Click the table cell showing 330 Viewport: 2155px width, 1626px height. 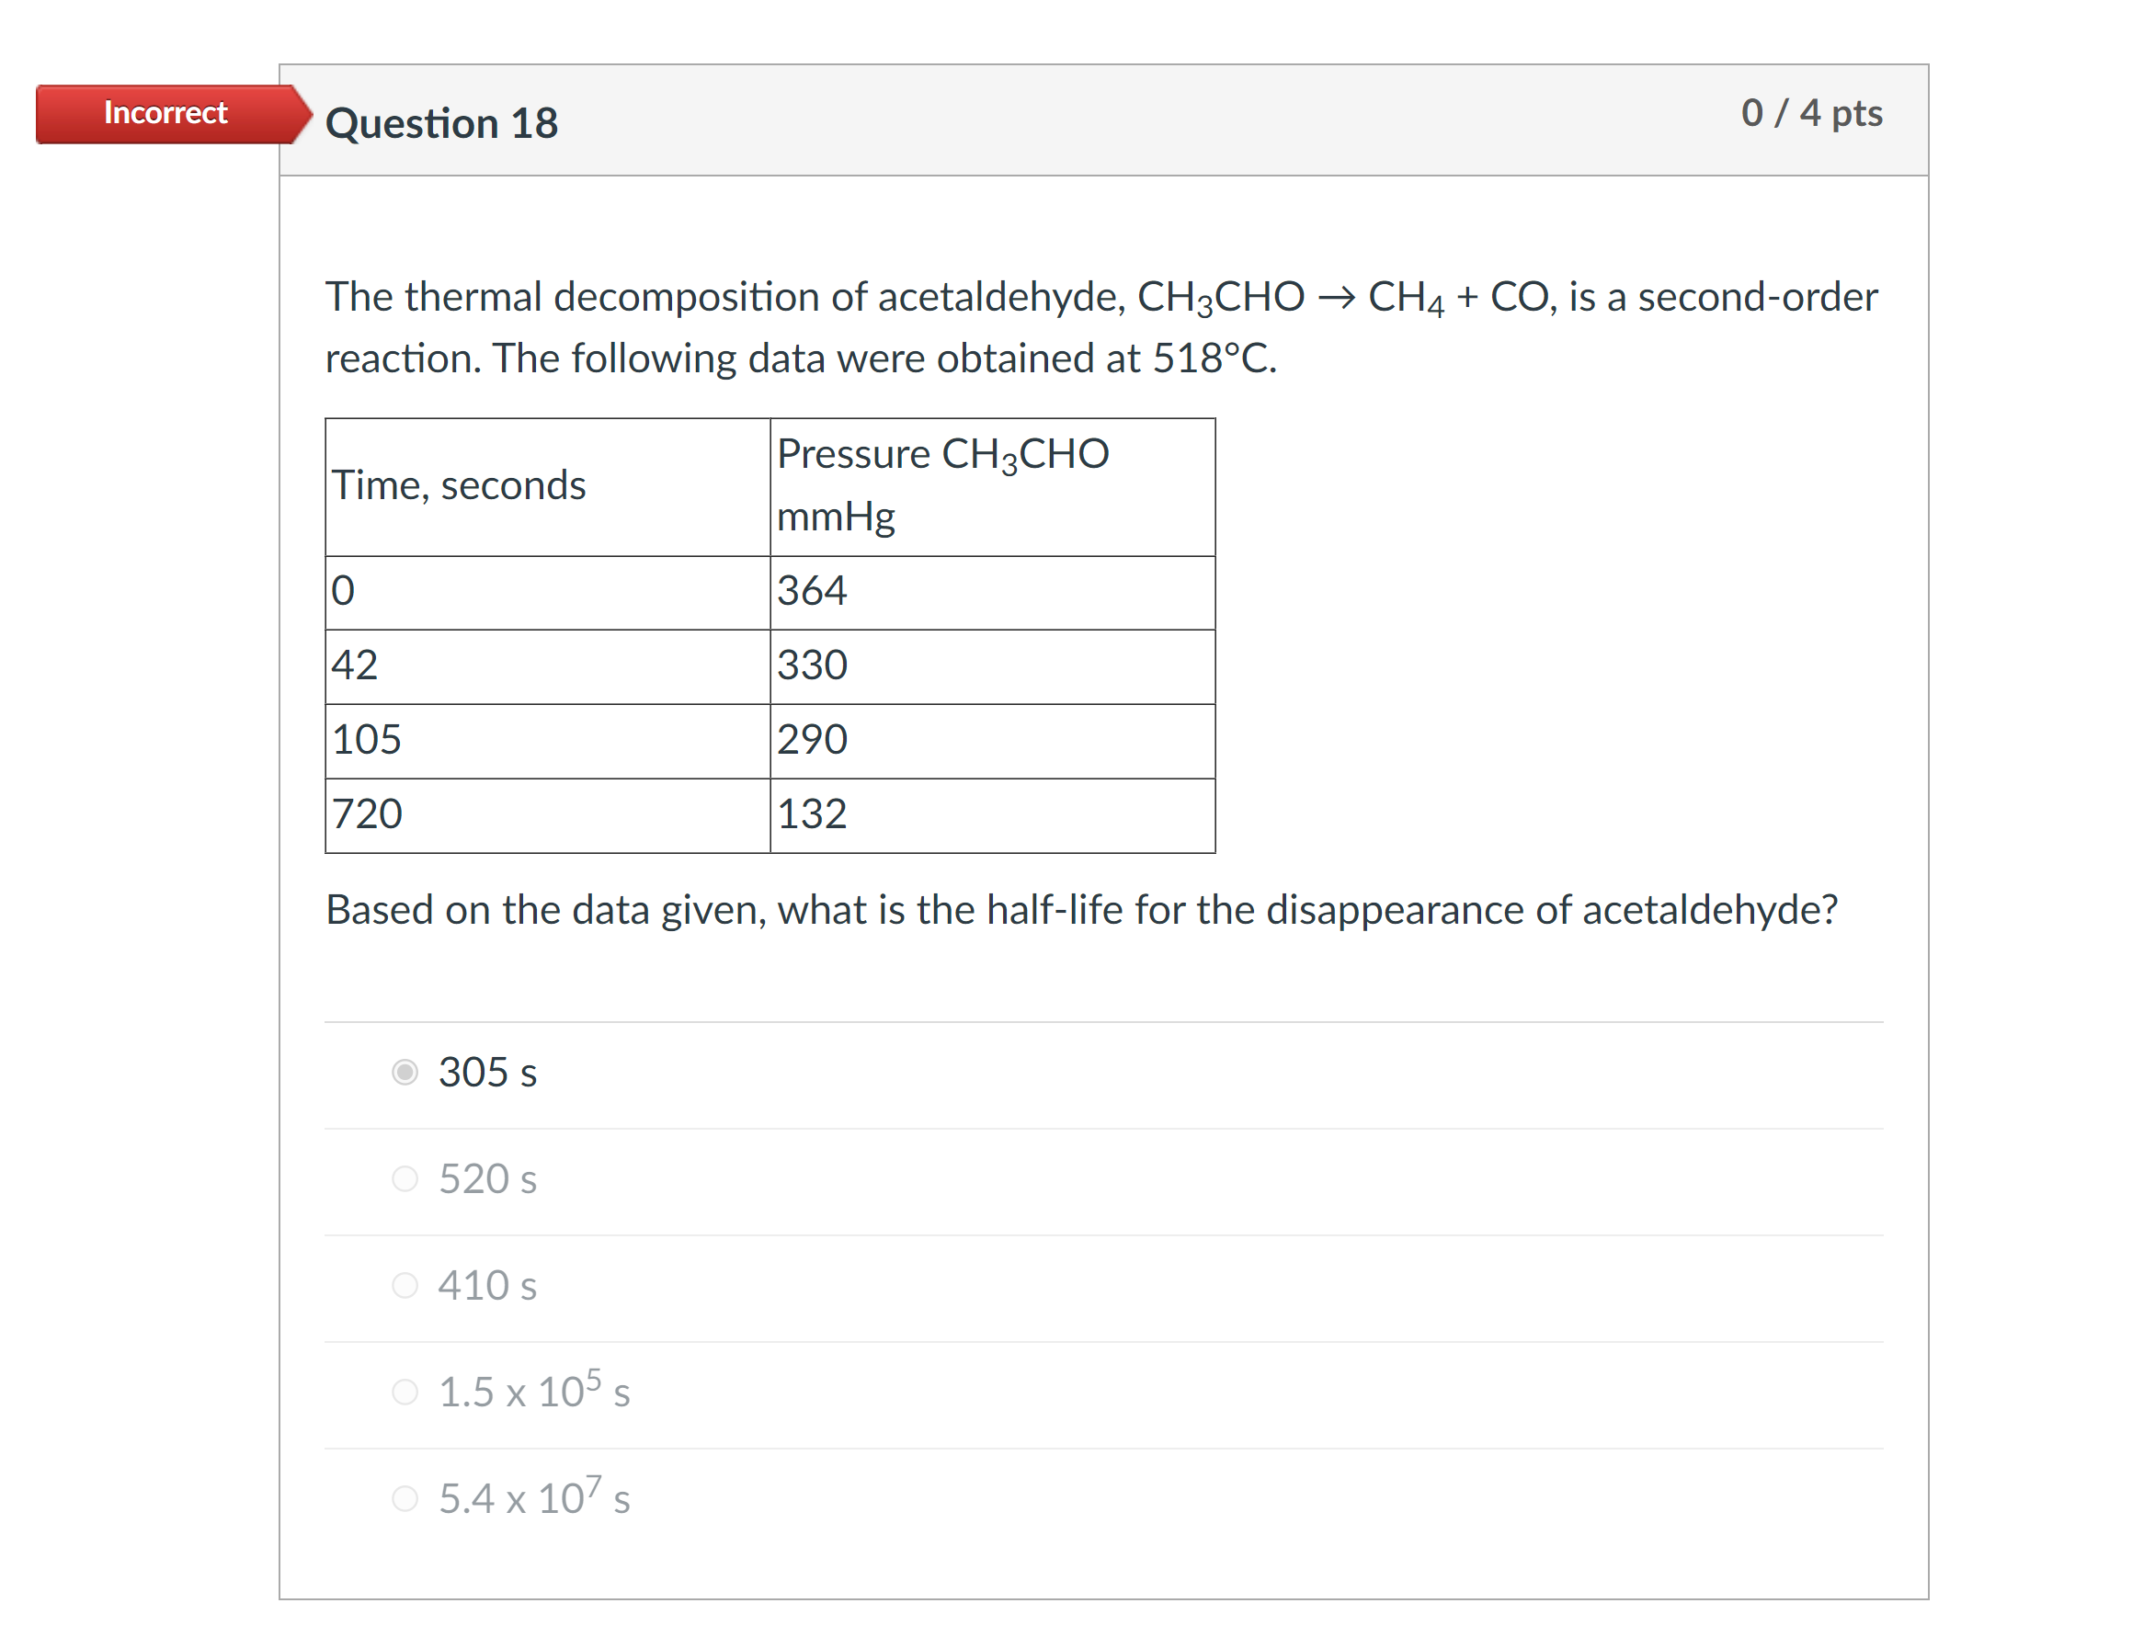[810, 665]
